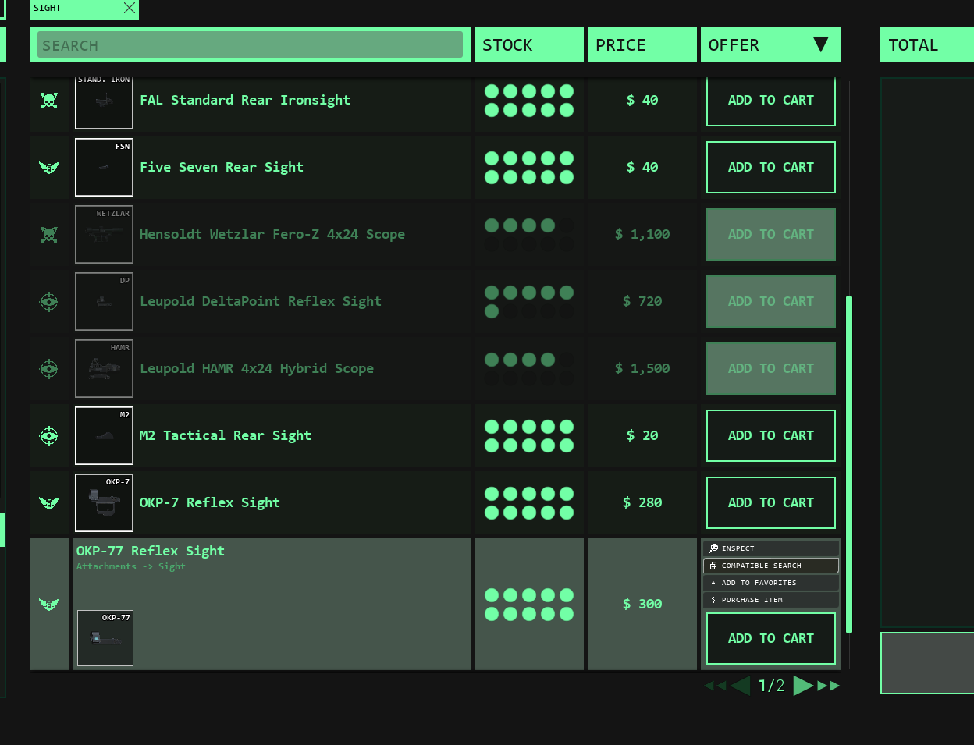Select OKP-7 Reflex Sight name
Viewport: 974px width, 745px height.
click(x=210, y=502)
